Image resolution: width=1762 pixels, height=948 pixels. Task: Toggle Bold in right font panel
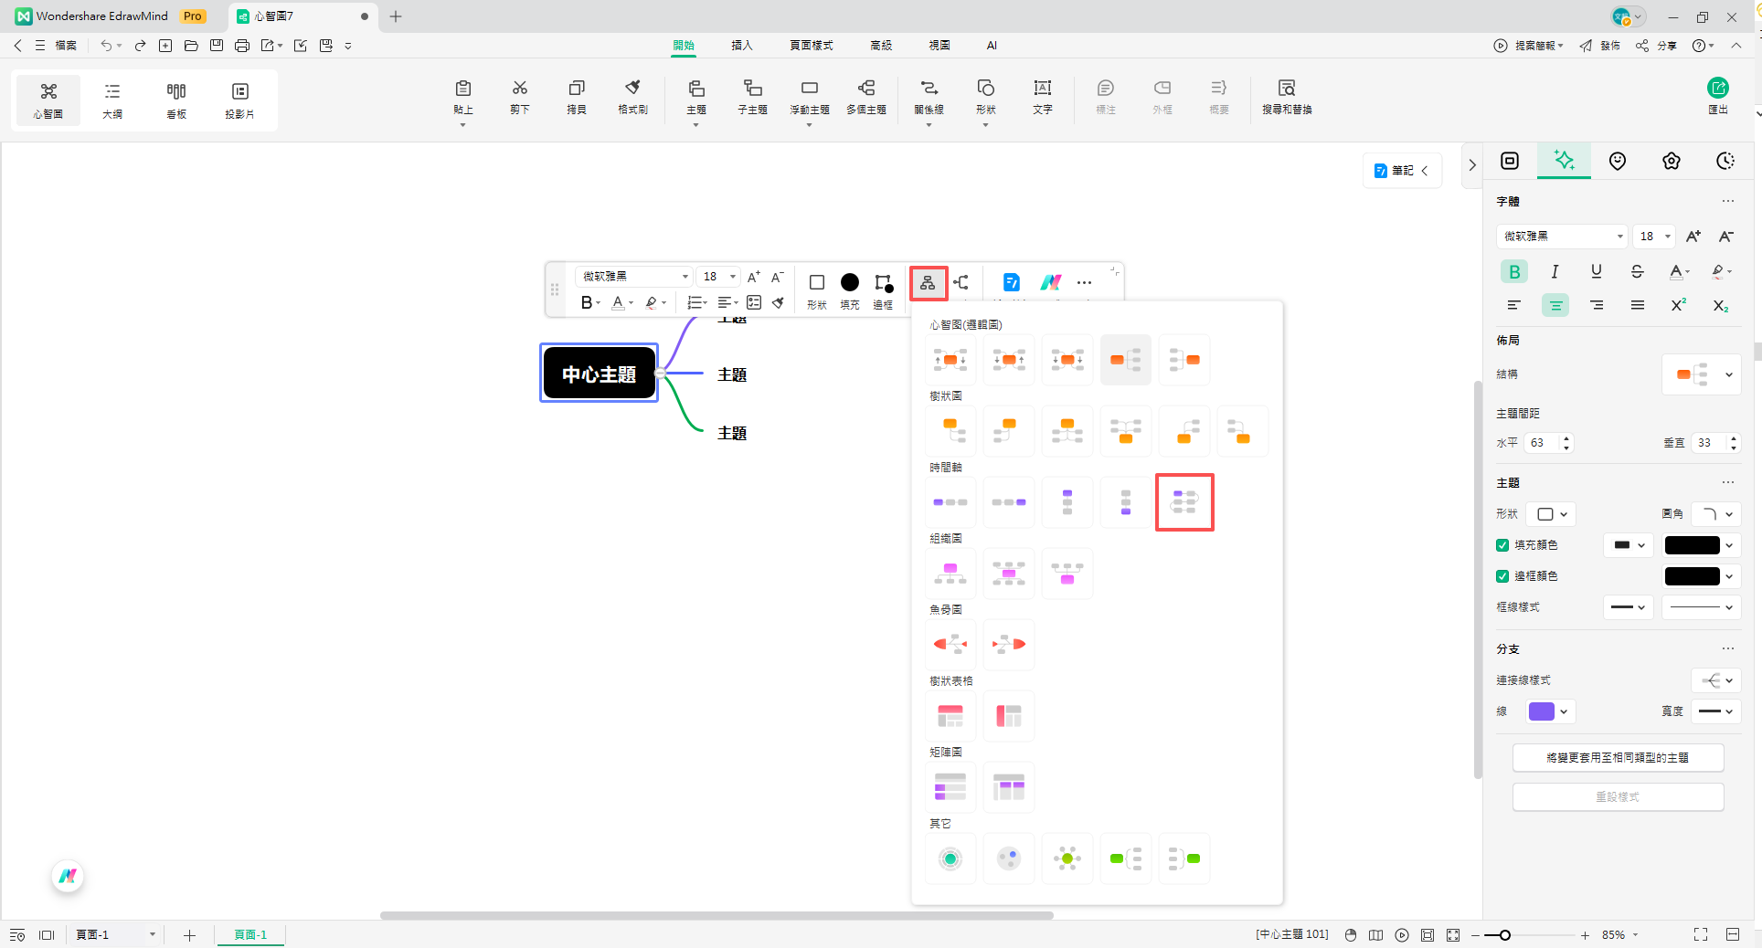(x=1514, y=271)
